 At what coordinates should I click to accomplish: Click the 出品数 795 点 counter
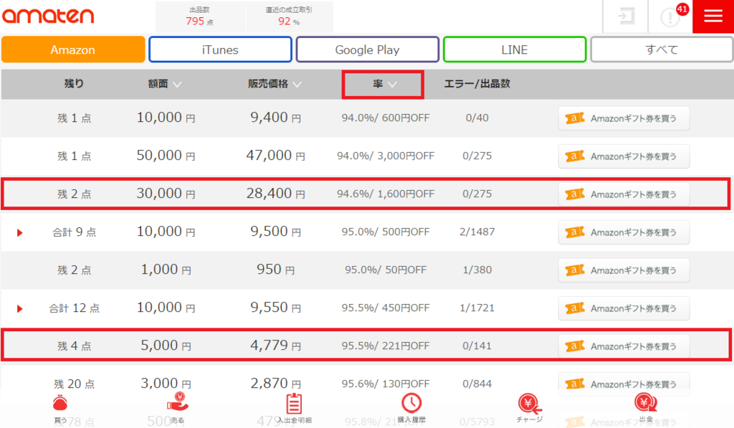point(200,16)
